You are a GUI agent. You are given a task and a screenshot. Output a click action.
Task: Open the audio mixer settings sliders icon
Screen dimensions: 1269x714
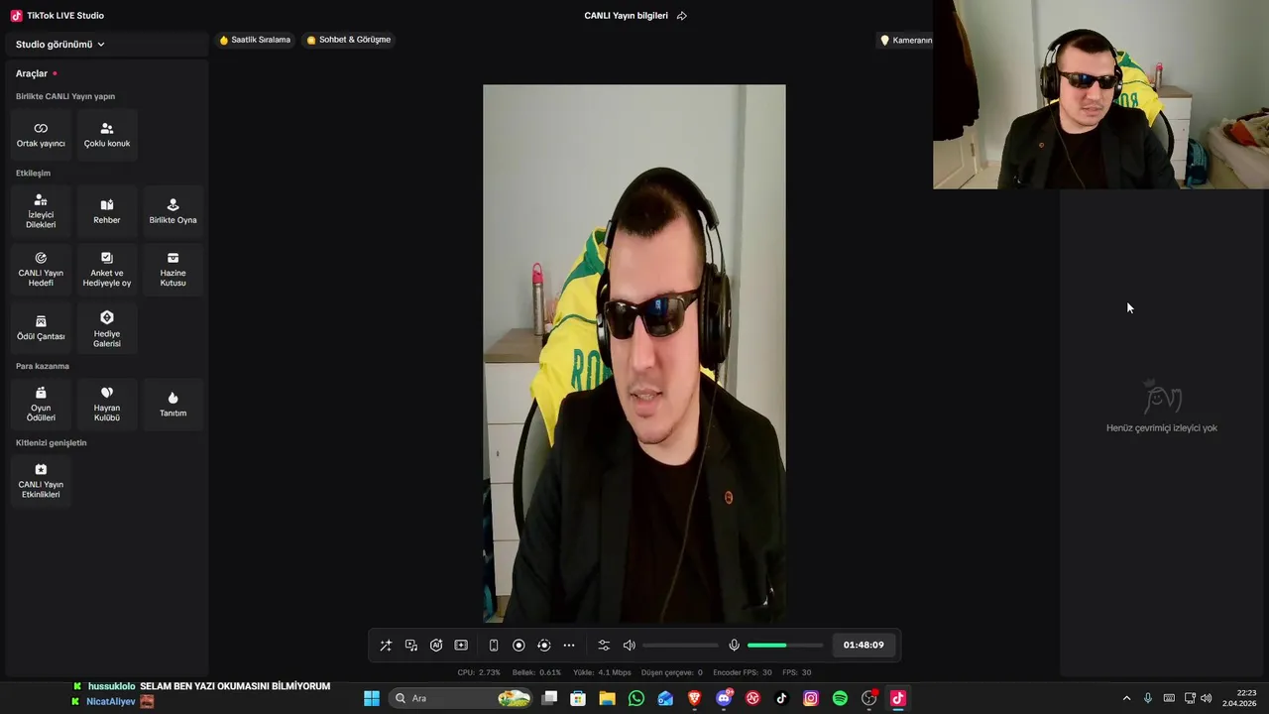604,646
